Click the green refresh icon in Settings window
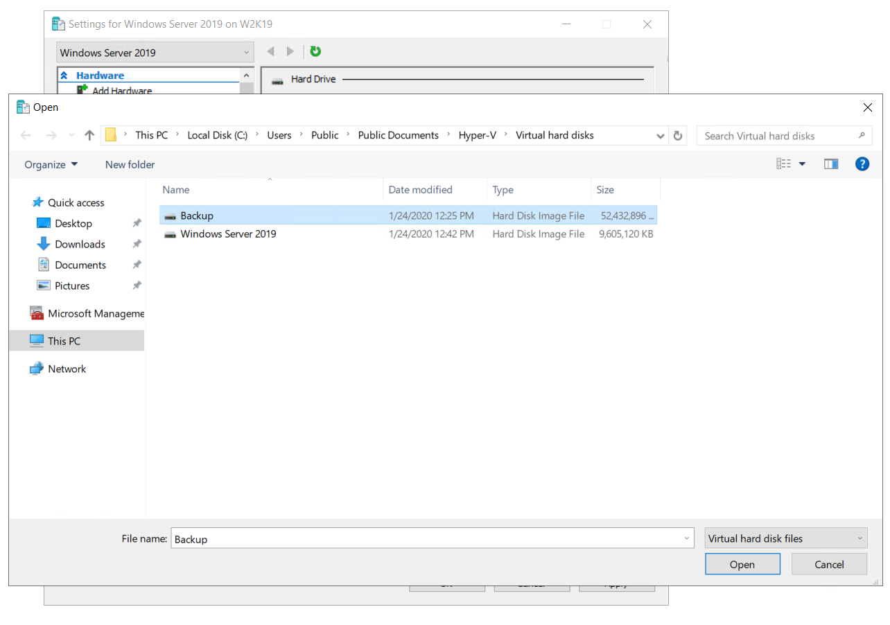Viewport: 890px width, 625px height. point(315,51)
